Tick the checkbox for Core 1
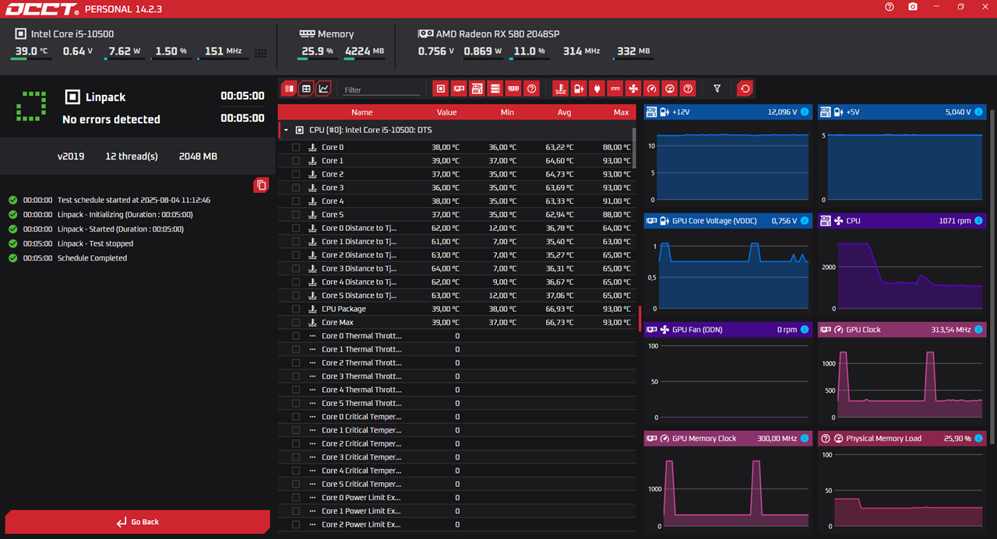997x539 pixels. point(296,161)
